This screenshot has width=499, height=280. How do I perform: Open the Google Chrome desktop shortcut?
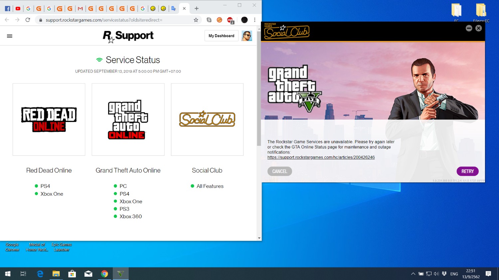pyautogui.click(x=12, y=247)
